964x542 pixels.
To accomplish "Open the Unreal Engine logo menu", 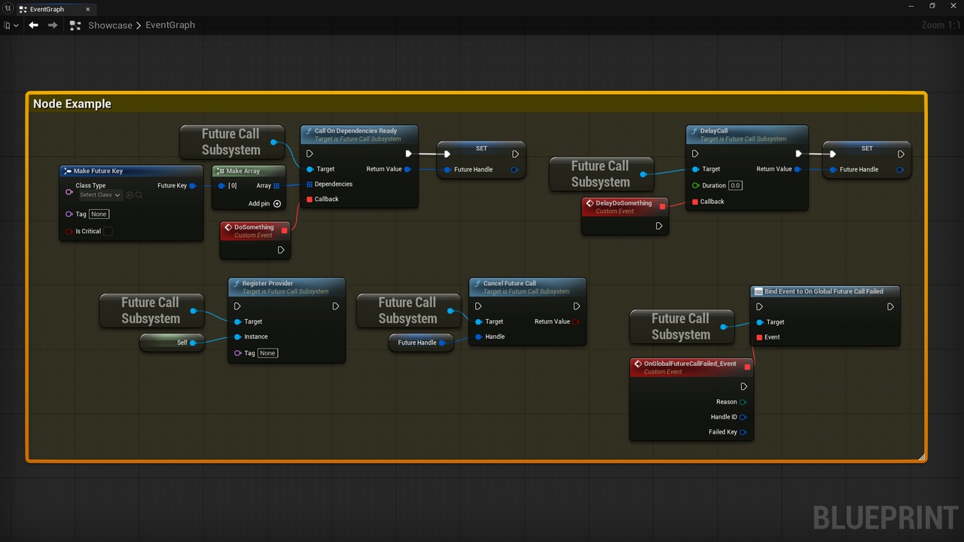I will (8, 9).
